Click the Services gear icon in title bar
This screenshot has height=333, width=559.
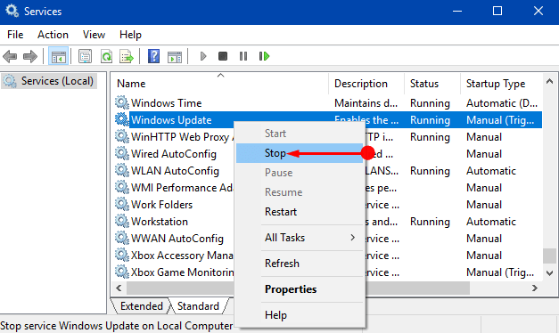12,11
